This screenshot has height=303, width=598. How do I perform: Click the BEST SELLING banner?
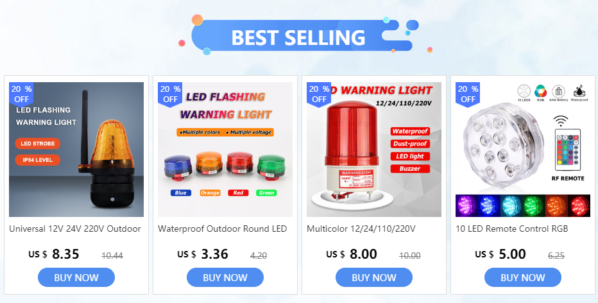pyautogui.click(x=298, y=36)
